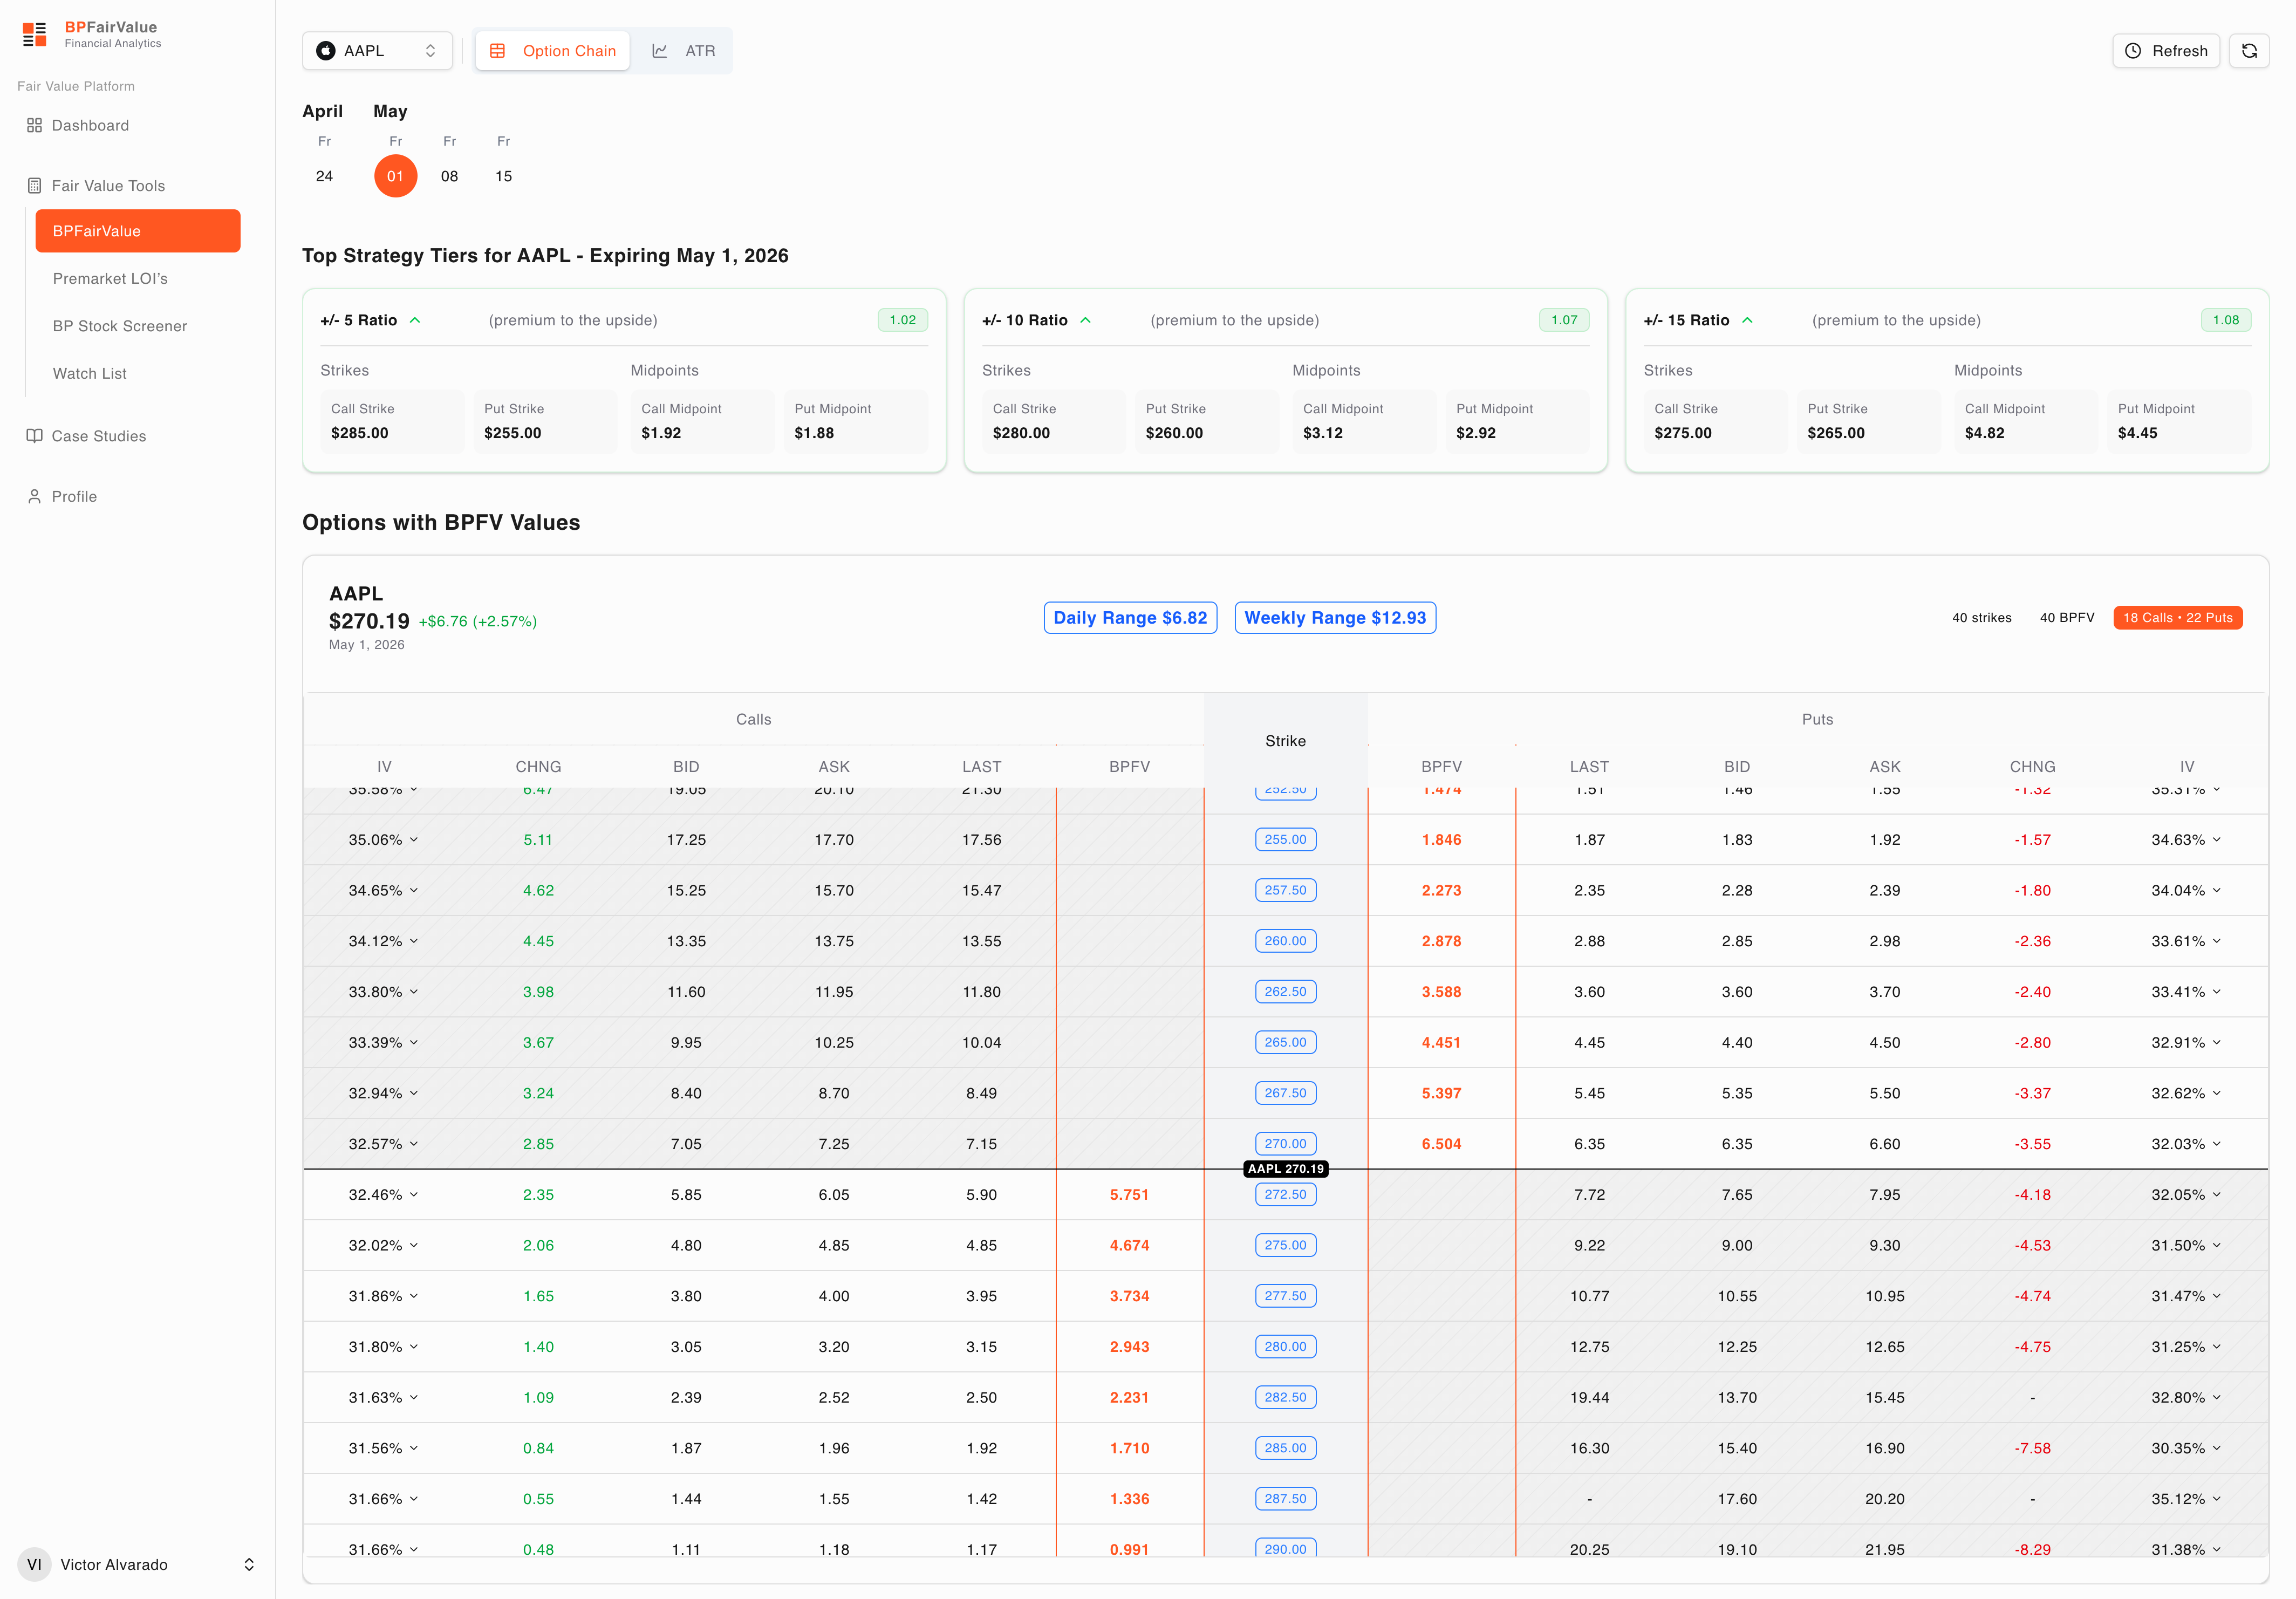Viewport: 2296px width, 1599px height.
Task: Switch to the Option Chain tab
Action: point(553,51)
